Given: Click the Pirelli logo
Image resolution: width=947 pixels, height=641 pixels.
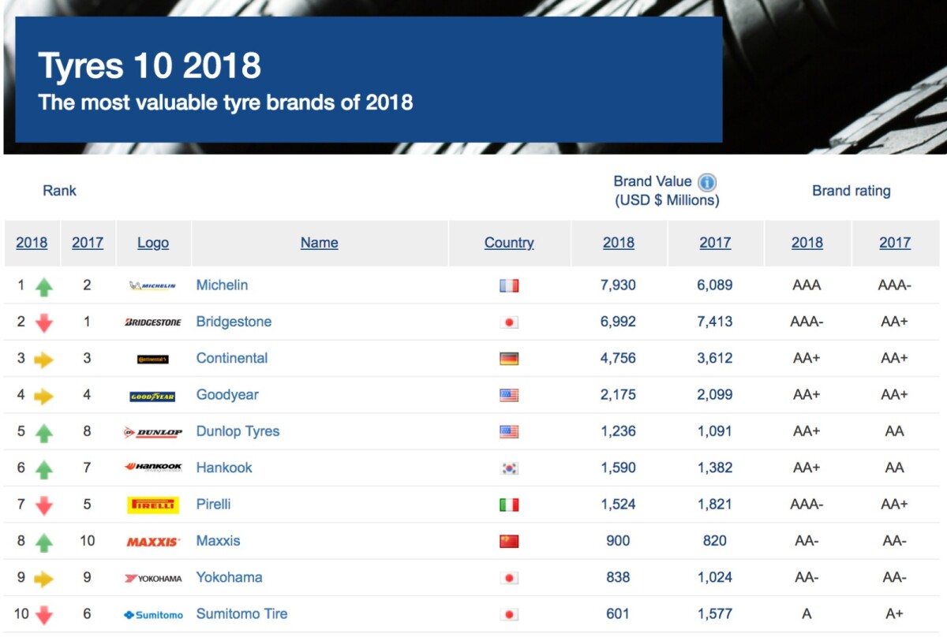Looking at the screenshot, I should pyautogui.click(x=153, y=505).
